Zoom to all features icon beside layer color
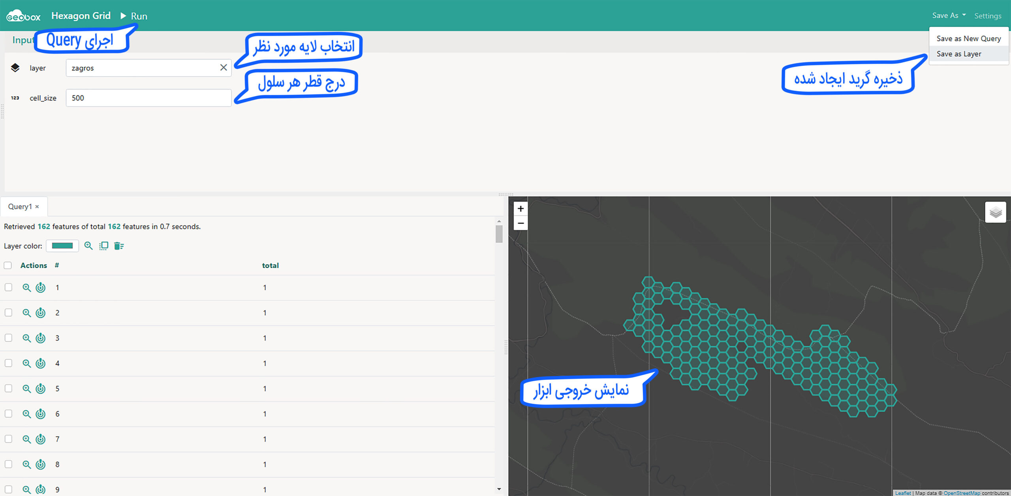 click(x=88, y=246)
